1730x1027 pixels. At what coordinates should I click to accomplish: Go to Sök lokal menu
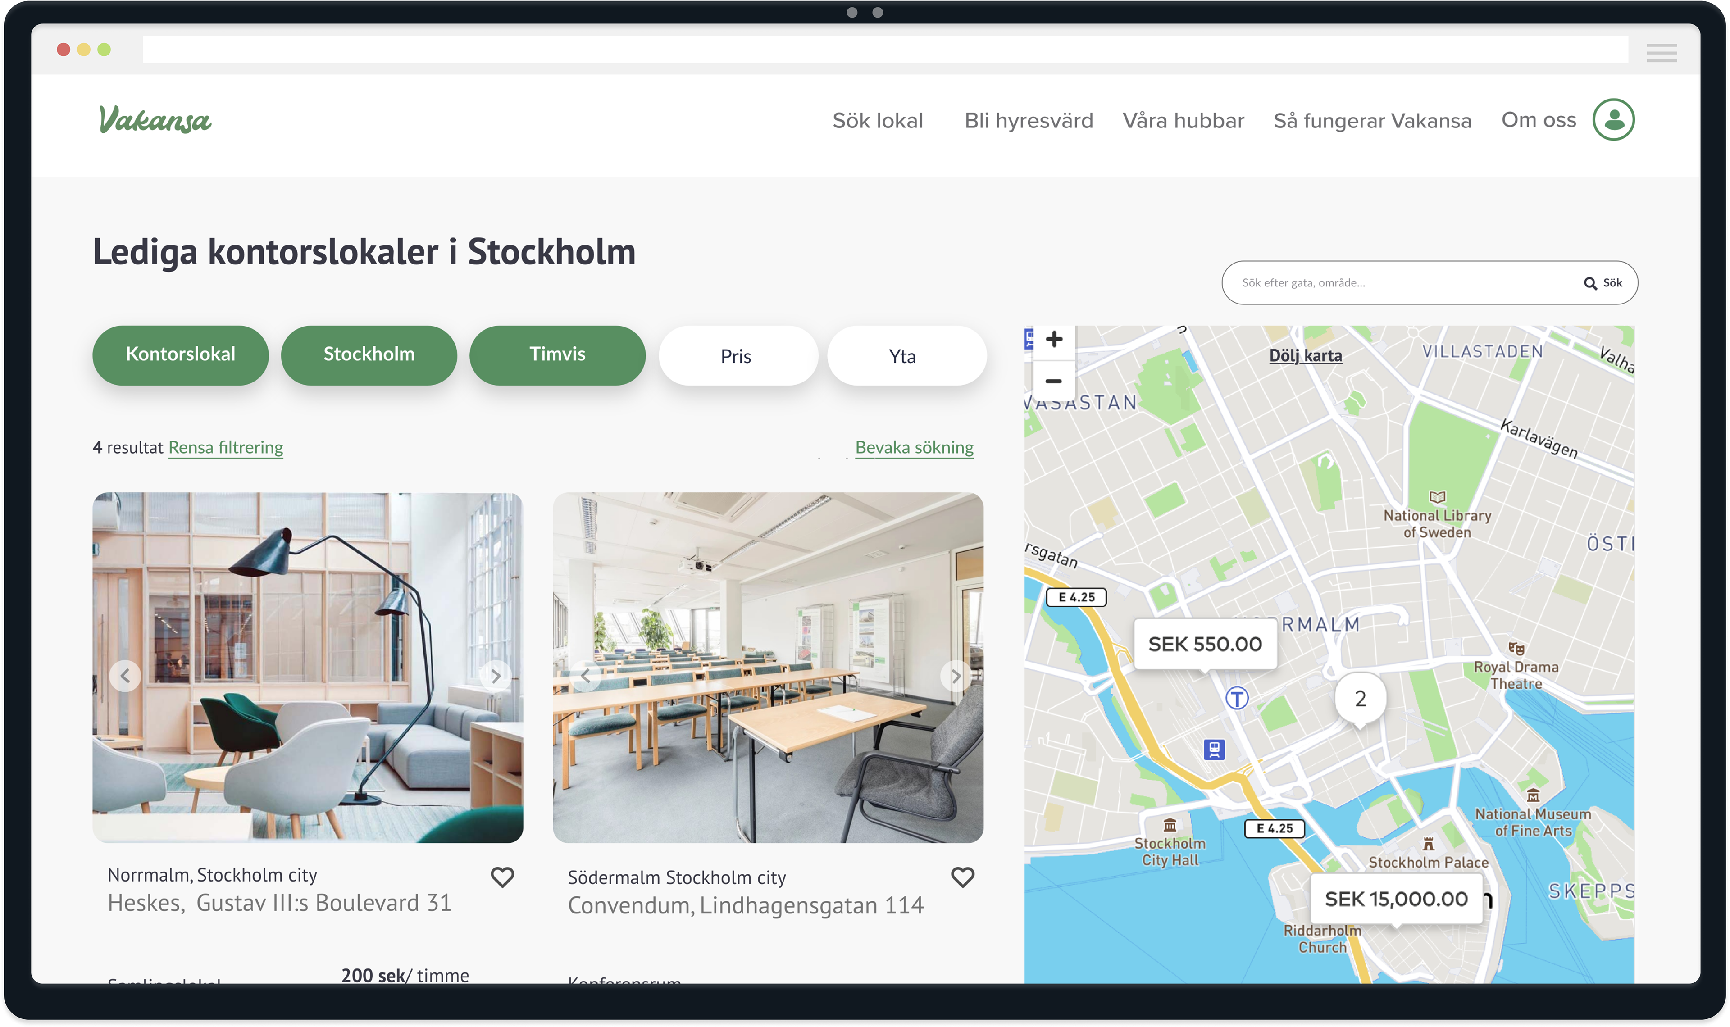[x=878, y=120]
